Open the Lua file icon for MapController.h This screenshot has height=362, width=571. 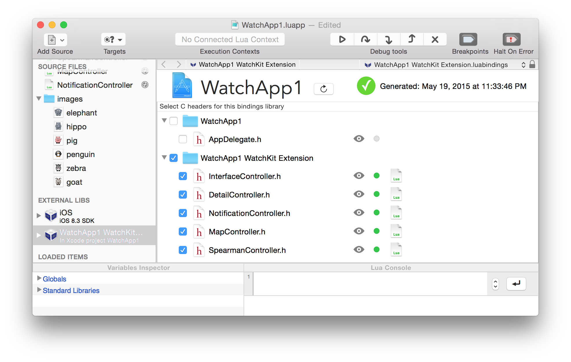pos(396,231)
